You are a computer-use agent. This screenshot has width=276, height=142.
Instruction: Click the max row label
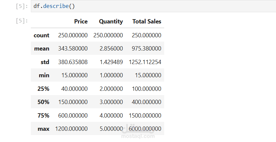coord(44,129)
